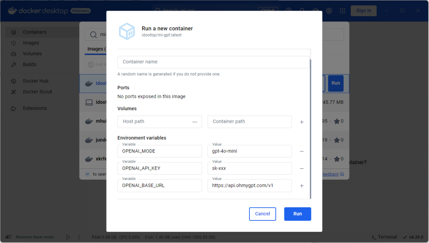The height and width of the screenshot is (243, 429).
Task: Edit the api.ohmygpt.com URL value field
Action: pyautogui.click(x=249, y=186)
